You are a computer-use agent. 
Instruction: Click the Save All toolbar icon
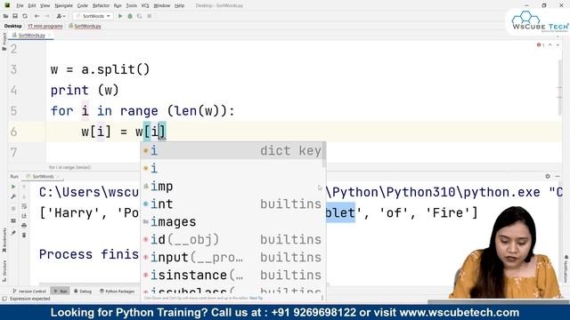15,16
